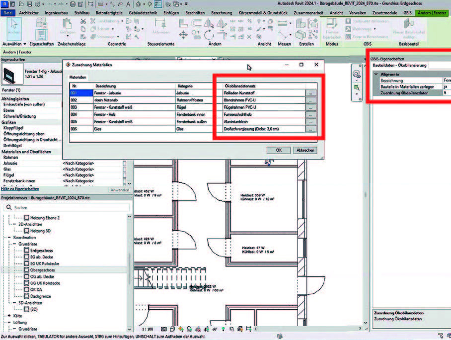
Task: Click the Neuer Basisbauteil wählen icon
Action: coord(409,24)
